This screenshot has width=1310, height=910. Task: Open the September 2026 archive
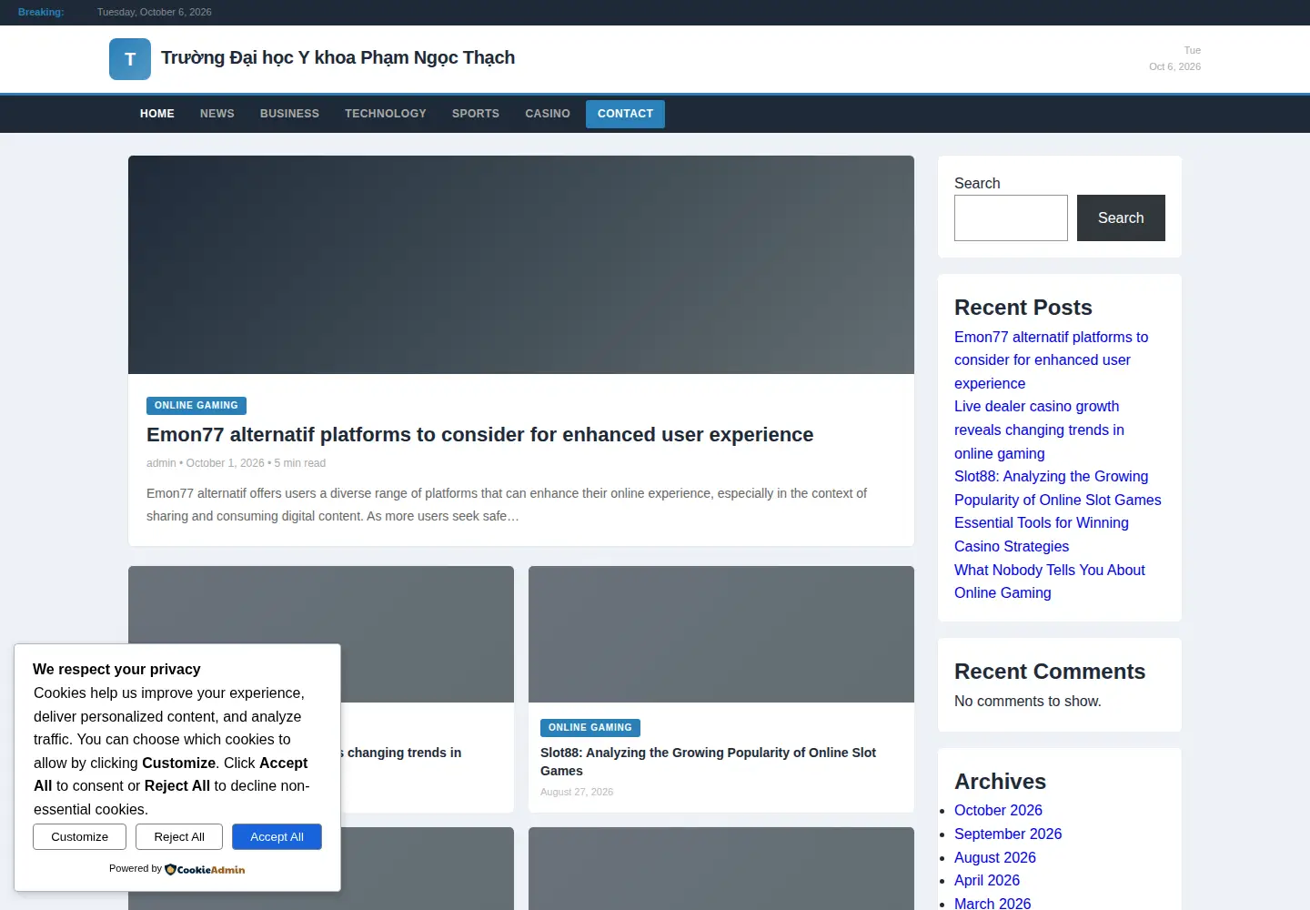[x=1008, y=834]
